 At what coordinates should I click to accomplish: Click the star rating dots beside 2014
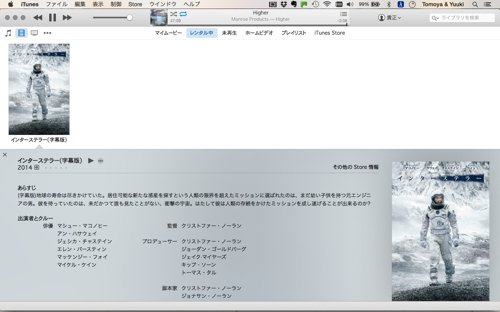(56, 168)
